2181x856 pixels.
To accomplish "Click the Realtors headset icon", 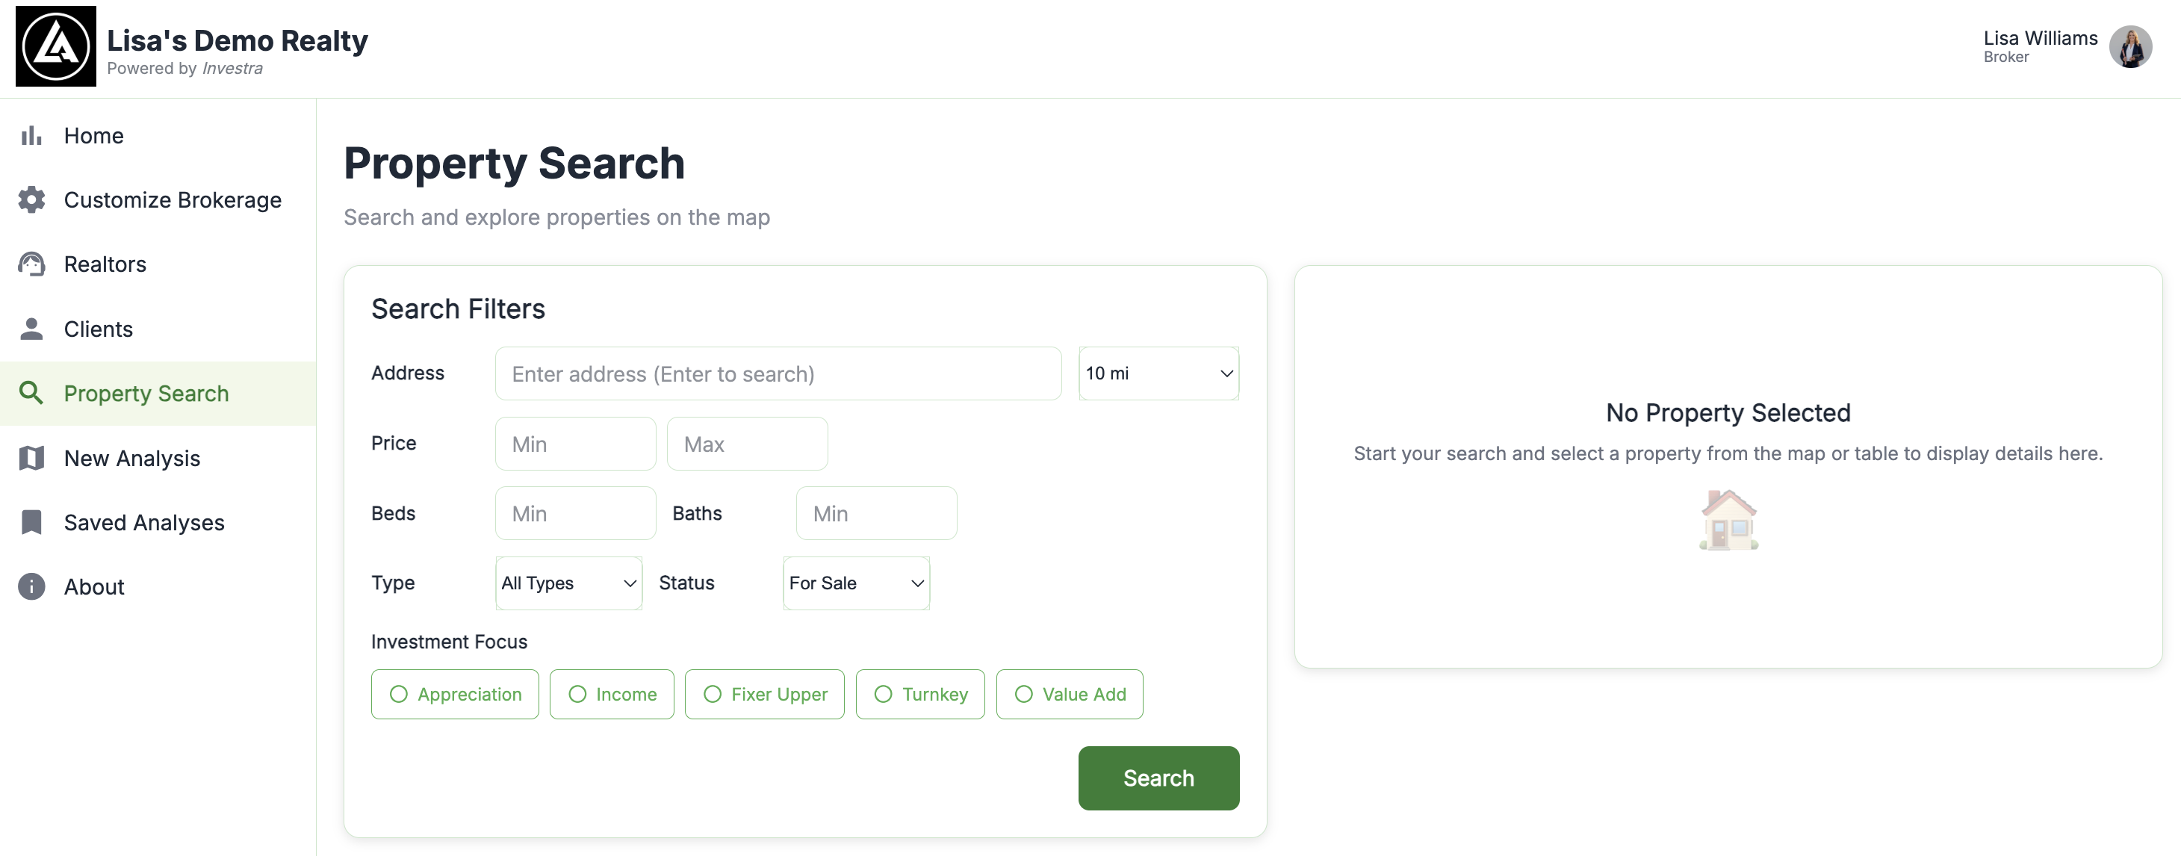I will (31, 264).
